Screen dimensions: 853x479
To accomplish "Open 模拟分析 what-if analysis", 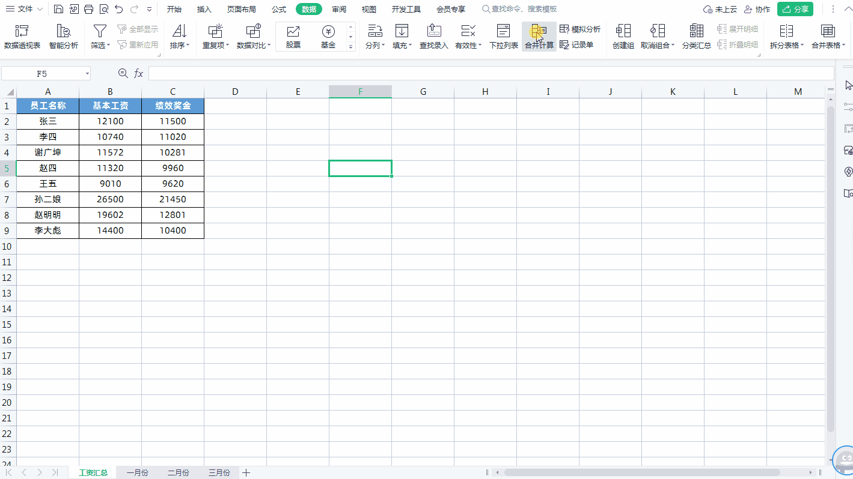I will (580, 29).
